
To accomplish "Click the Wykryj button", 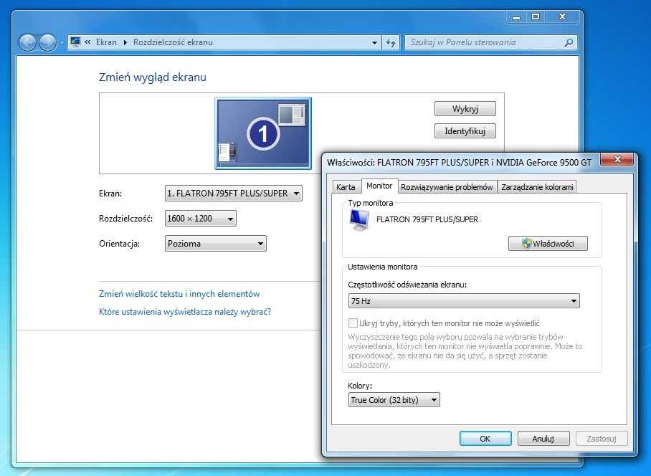I will click(465, 109).
